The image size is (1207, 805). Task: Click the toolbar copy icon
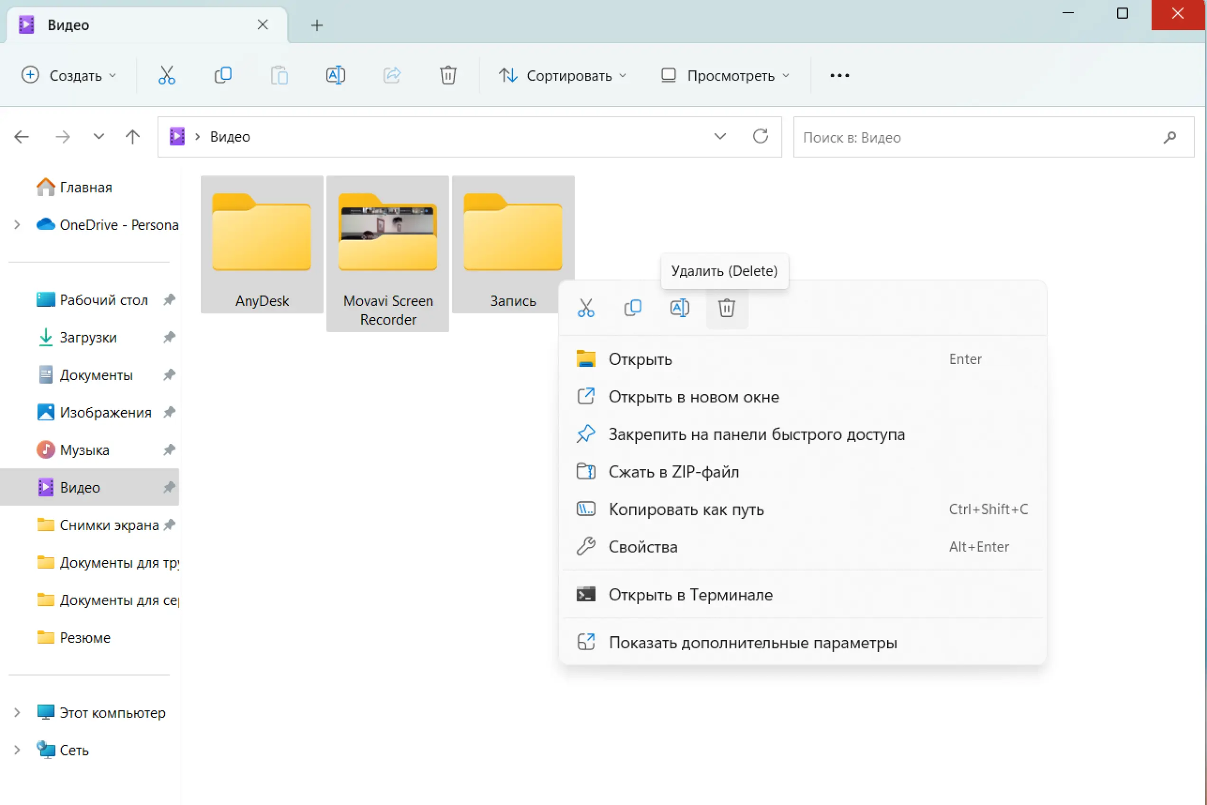tap(223, 75)
